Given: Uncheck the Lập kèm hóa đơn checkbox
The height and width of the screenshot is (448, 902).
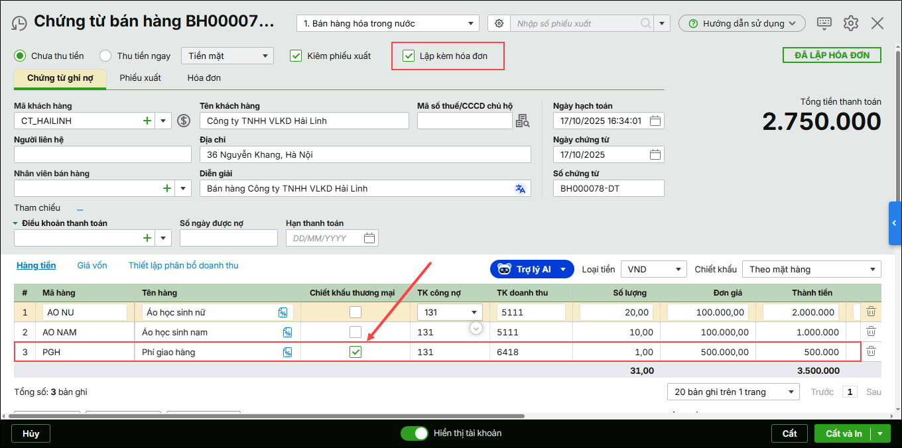Looking at the screenshot, I should (x=409, y=56).
